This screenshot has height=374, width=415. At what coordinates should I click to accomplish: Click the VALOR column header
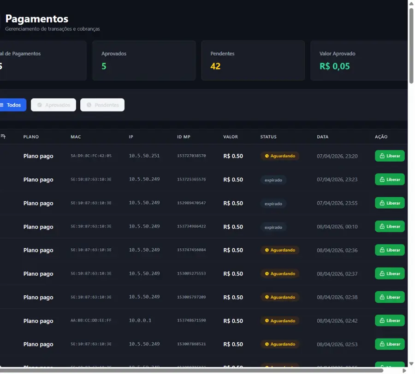(231, 137)
